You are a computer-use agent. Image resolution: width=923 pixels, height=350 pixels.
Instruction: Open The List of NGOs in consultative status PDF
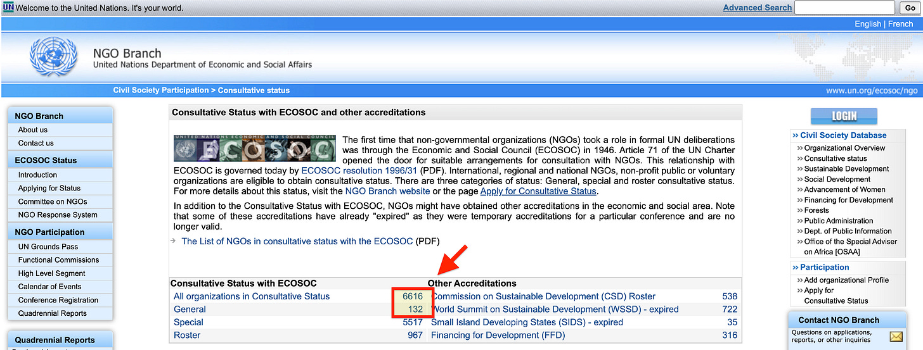[297, 241]
